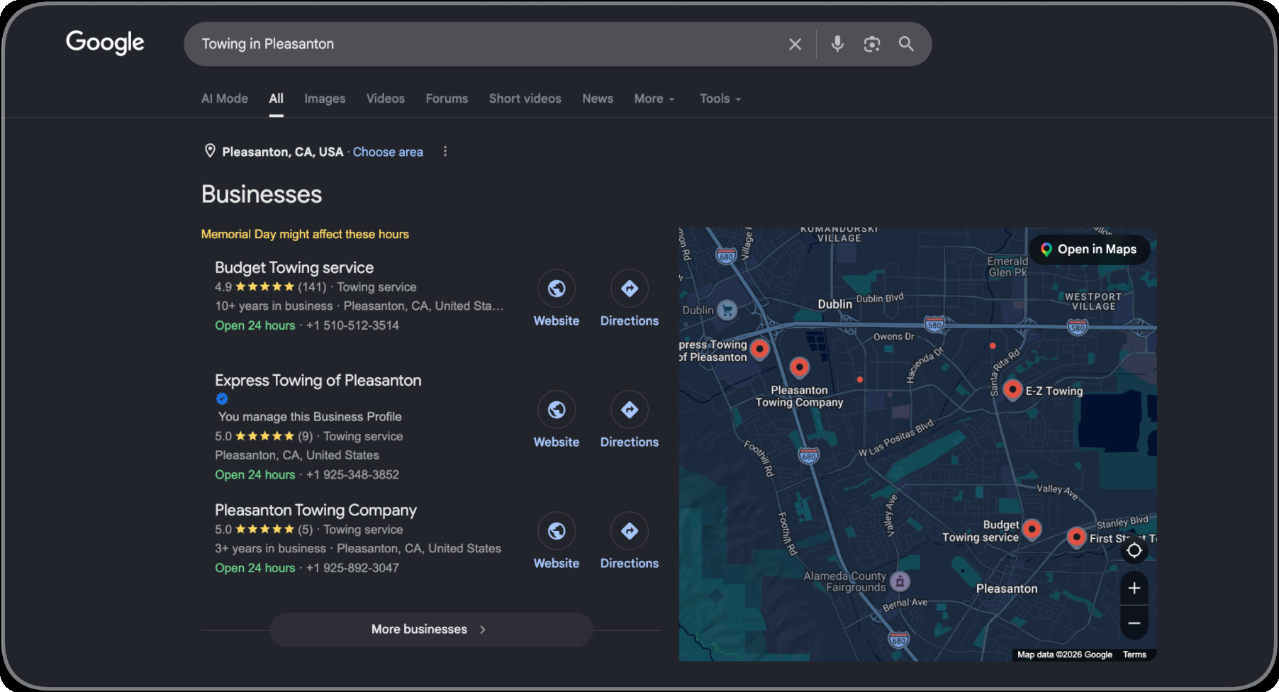Click the Choose area link

tap(388, 152)
